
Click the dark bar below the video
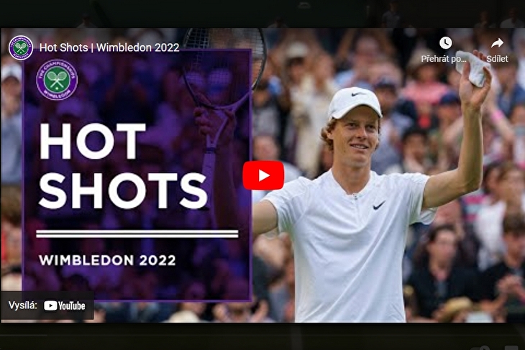pos(262,336)
